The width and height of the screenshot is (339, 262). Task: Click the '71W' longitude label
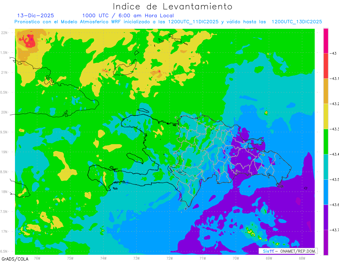(203, 258)
